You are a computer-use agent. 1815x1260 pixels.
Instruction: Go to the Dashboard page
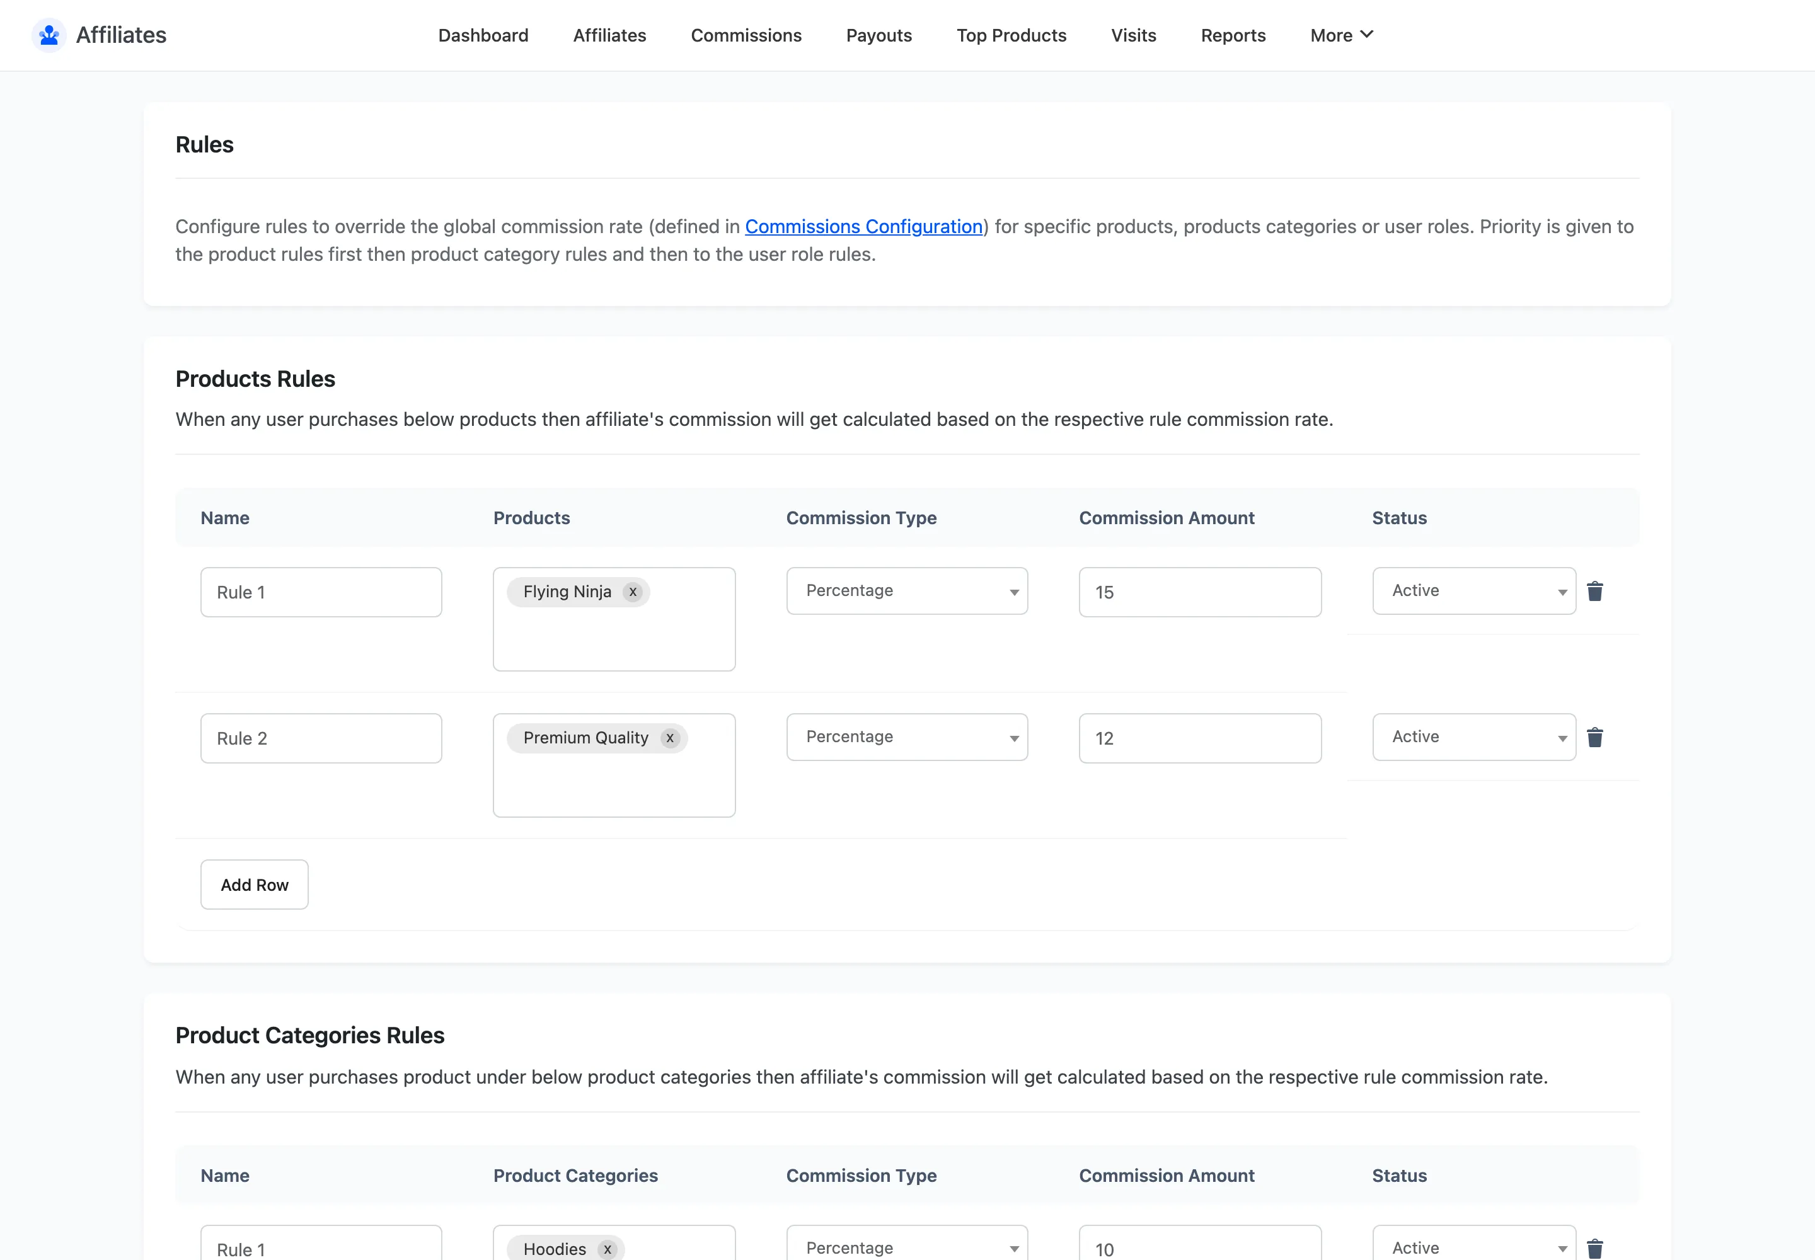[x=483, y=35]
